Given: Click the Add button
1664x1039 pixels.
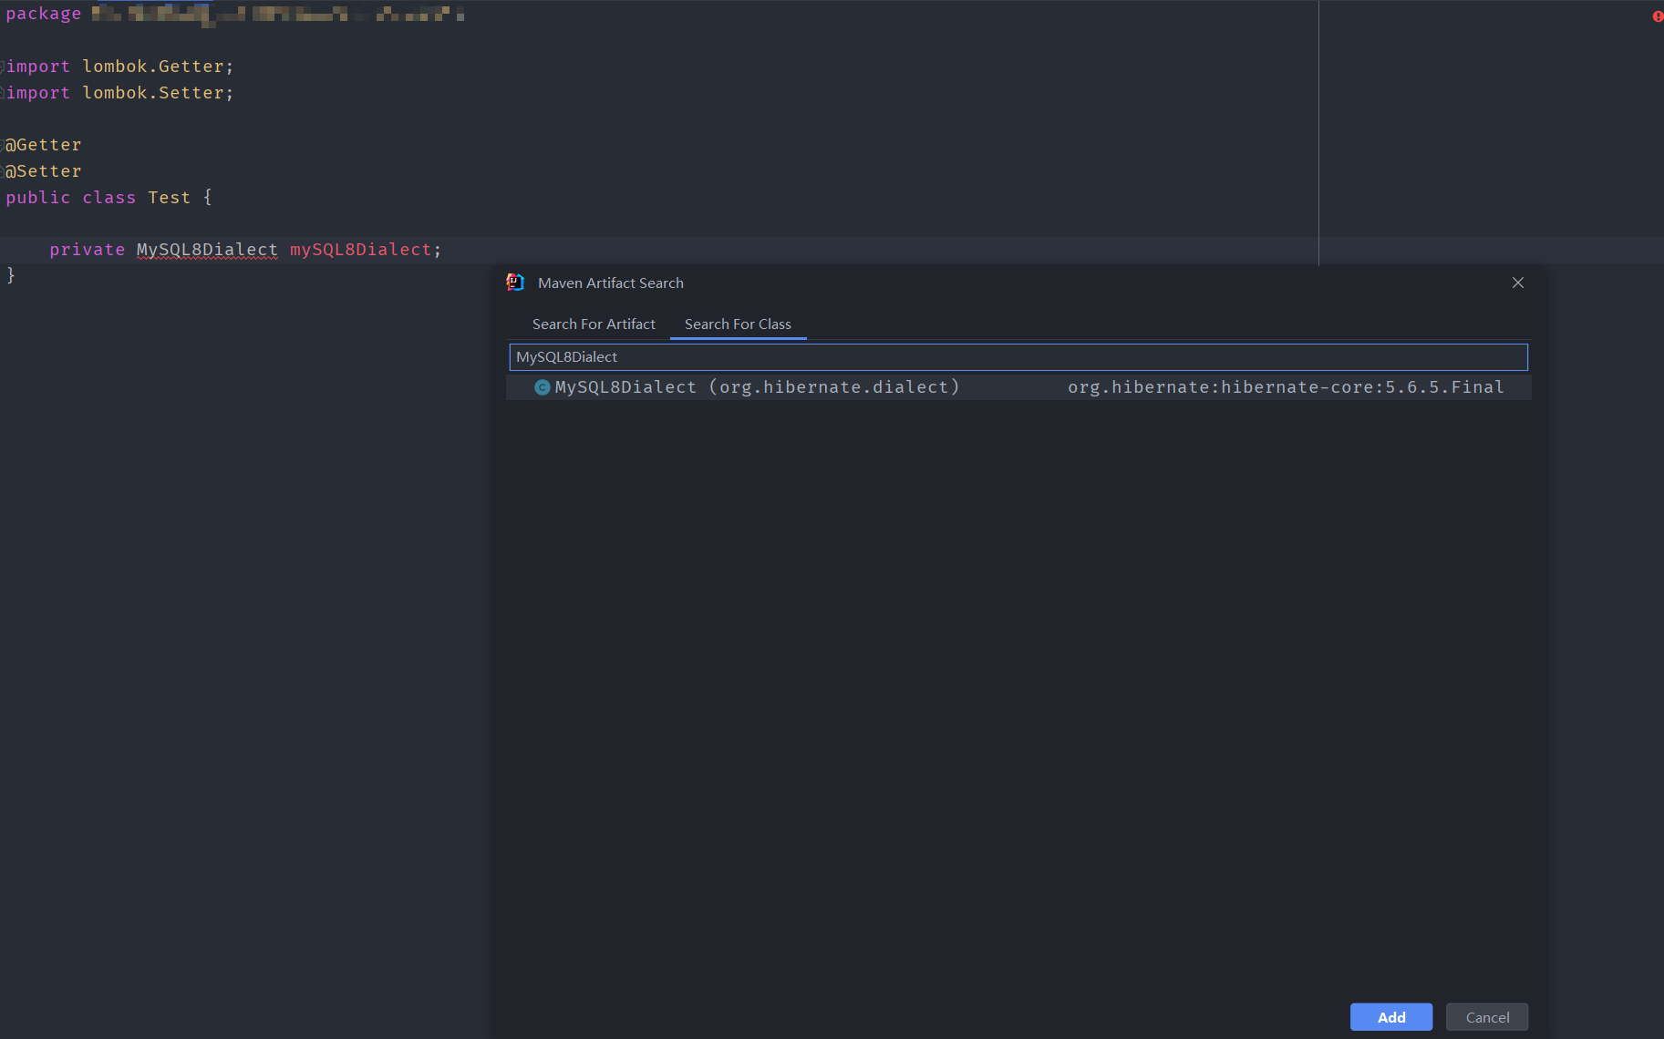Looking at the screenshot, I should (1390, 1017).
